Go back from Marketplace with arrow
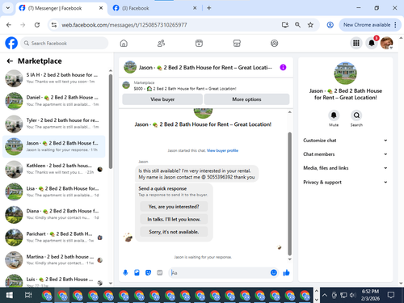 (x=10, y=61)
